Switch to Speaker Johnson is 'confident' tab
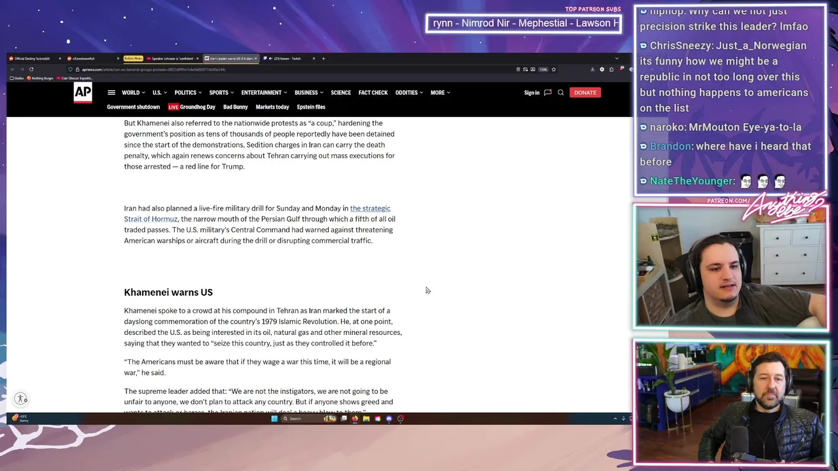 click(172, 59)
